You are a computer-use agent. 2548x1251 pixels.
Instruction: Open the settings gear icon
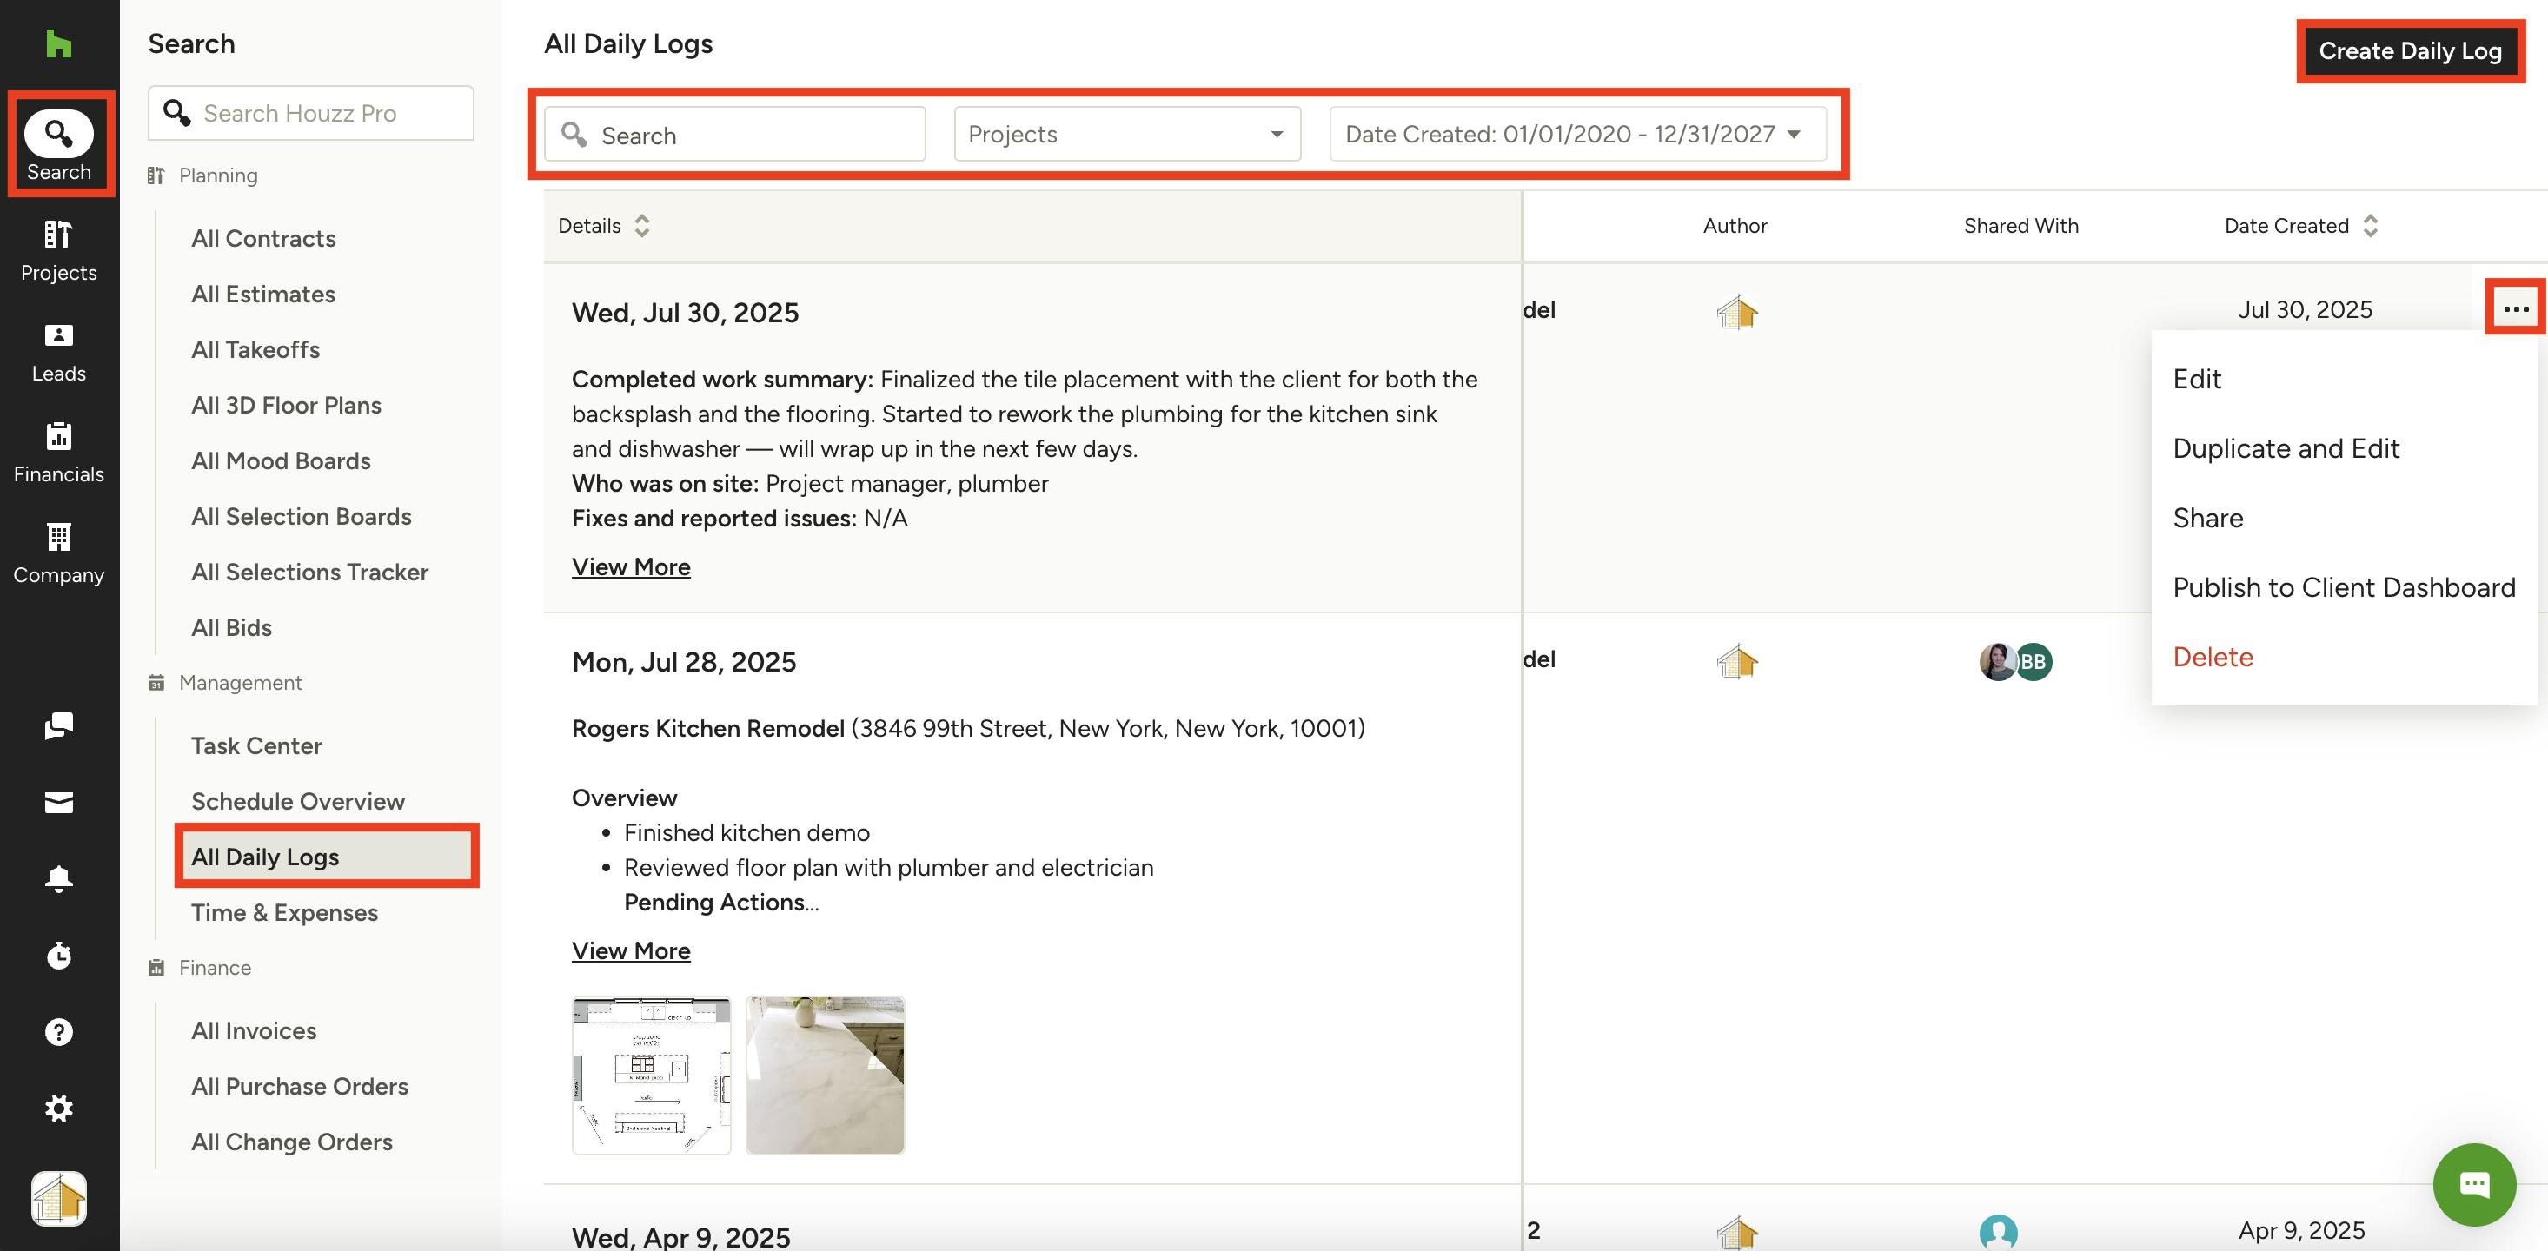tap(58, 1108)
